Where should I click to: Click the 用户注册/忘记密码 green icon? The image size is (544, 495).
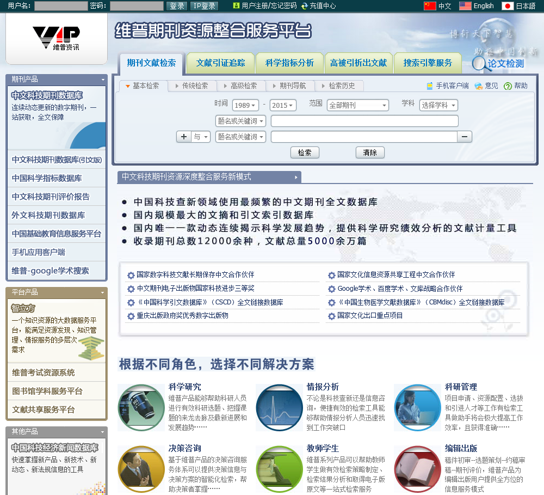pos(236,5)
